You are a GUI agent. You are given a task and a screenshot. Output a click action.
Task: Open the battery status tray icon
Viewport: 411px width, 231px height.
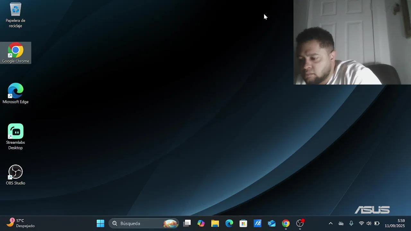tap(377, 223)
